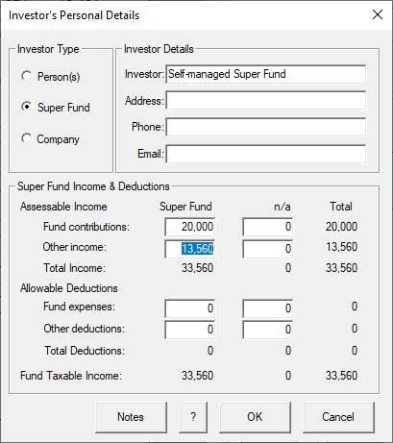Open the Notes dialog
The width and height of the screenshot is (393, 443).
131,417
